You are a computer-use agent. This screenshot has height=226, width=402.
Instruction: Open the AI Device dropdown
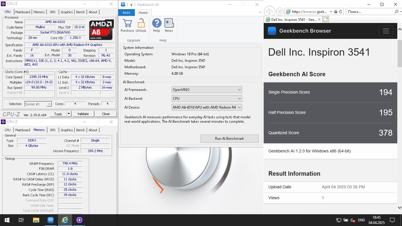coord(207,107)
